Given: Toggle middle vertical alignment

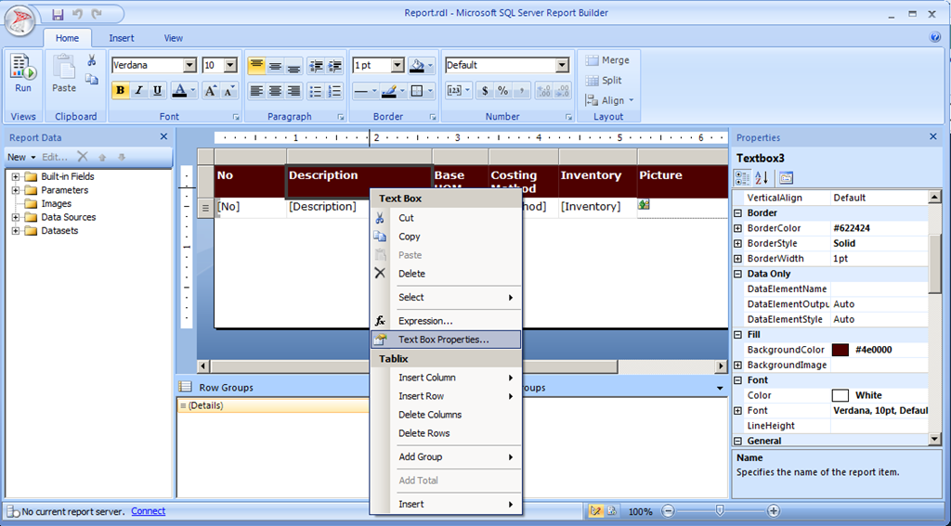Looking at the screenshot, I should pyautogui.click(x=275, y=66).
